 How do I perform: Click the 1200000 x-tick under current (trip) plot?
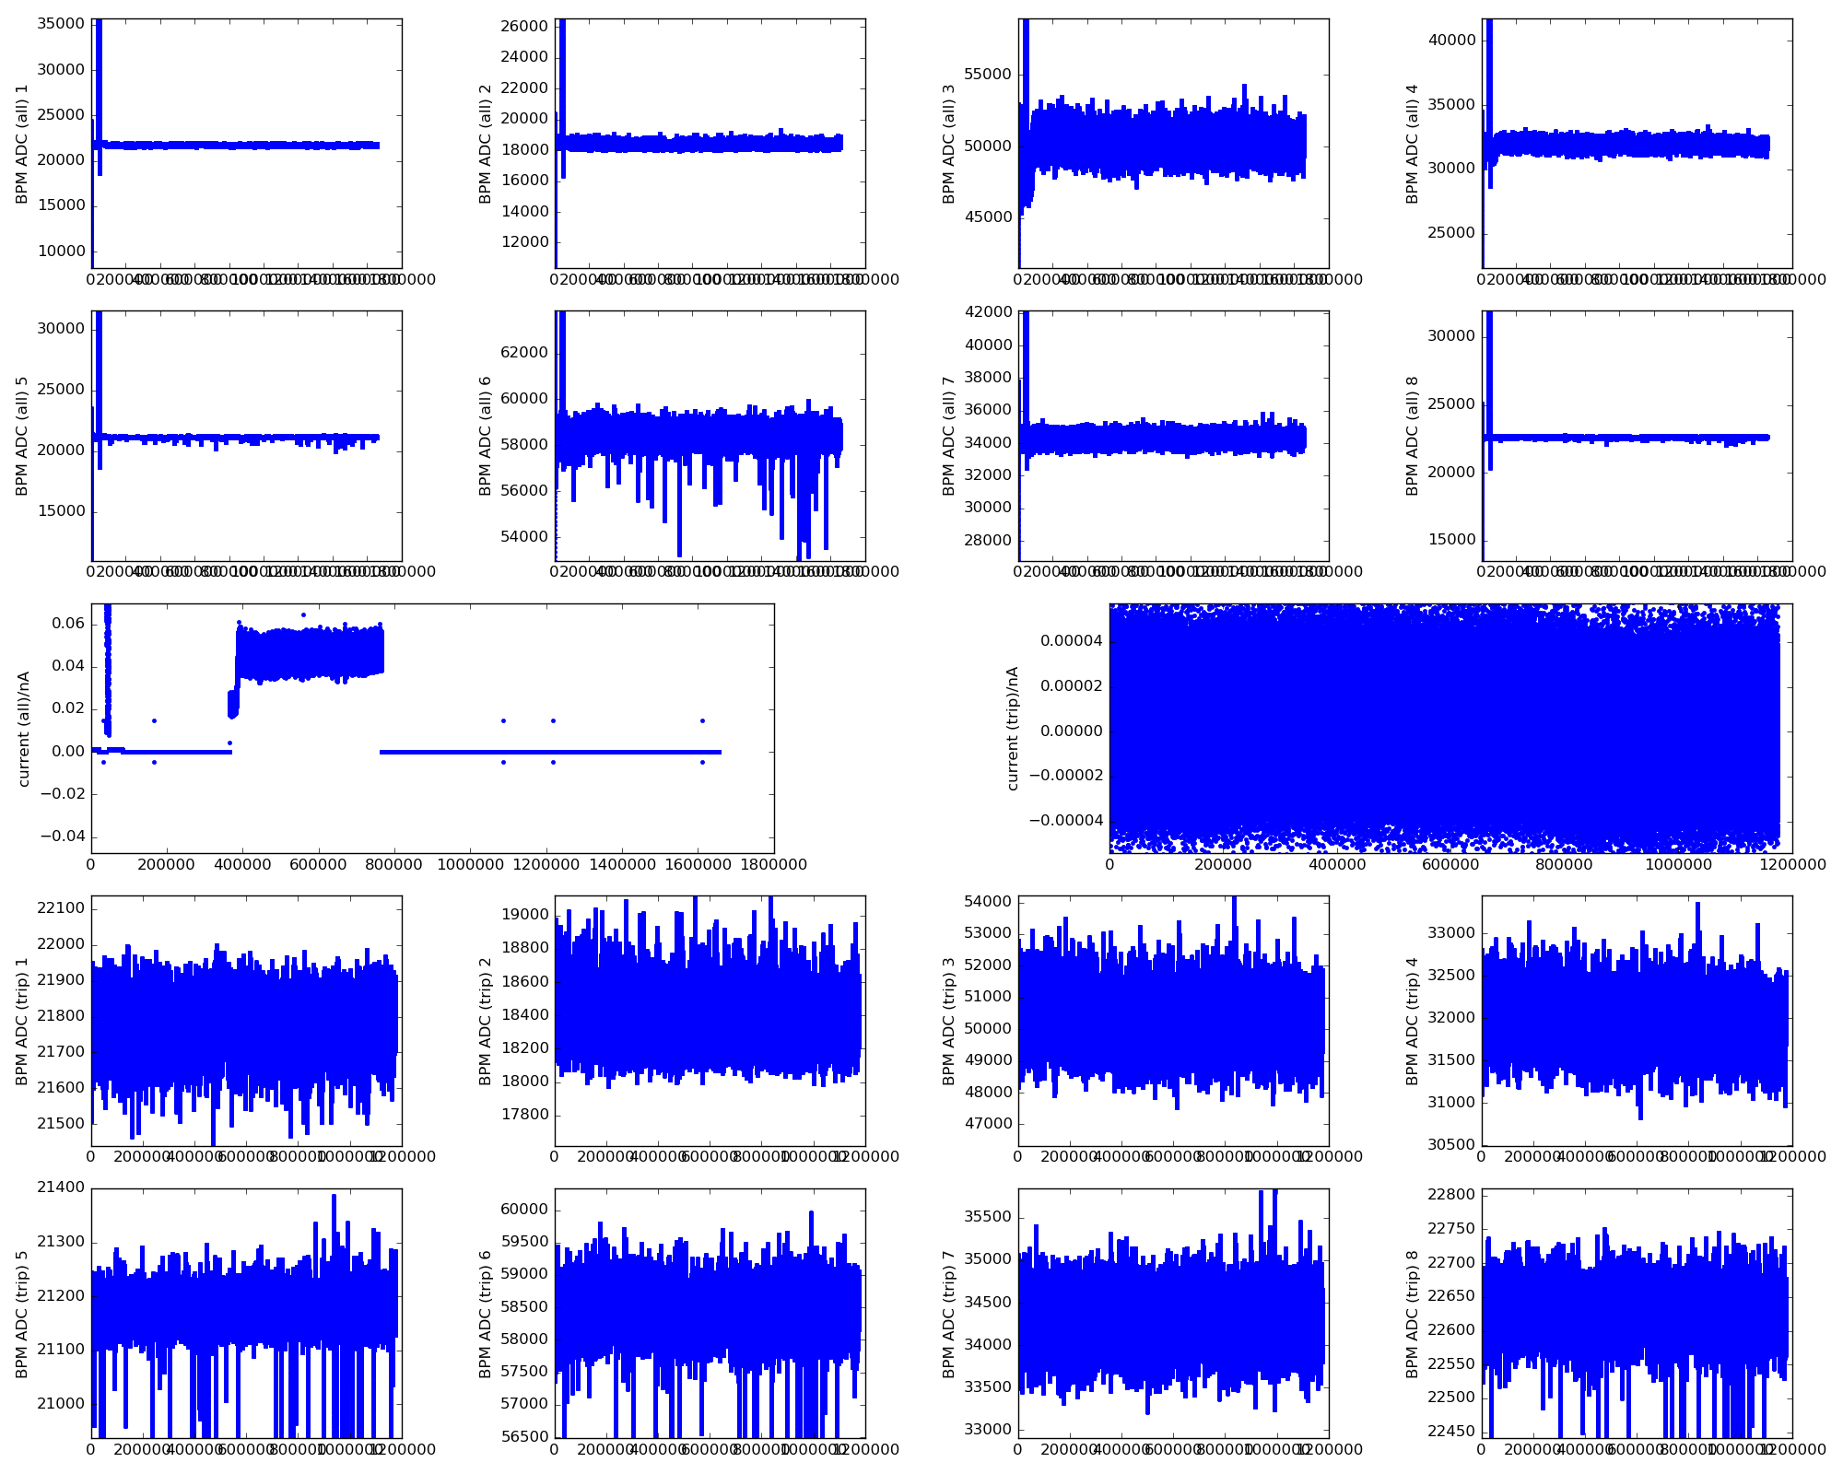(1790, 864)
